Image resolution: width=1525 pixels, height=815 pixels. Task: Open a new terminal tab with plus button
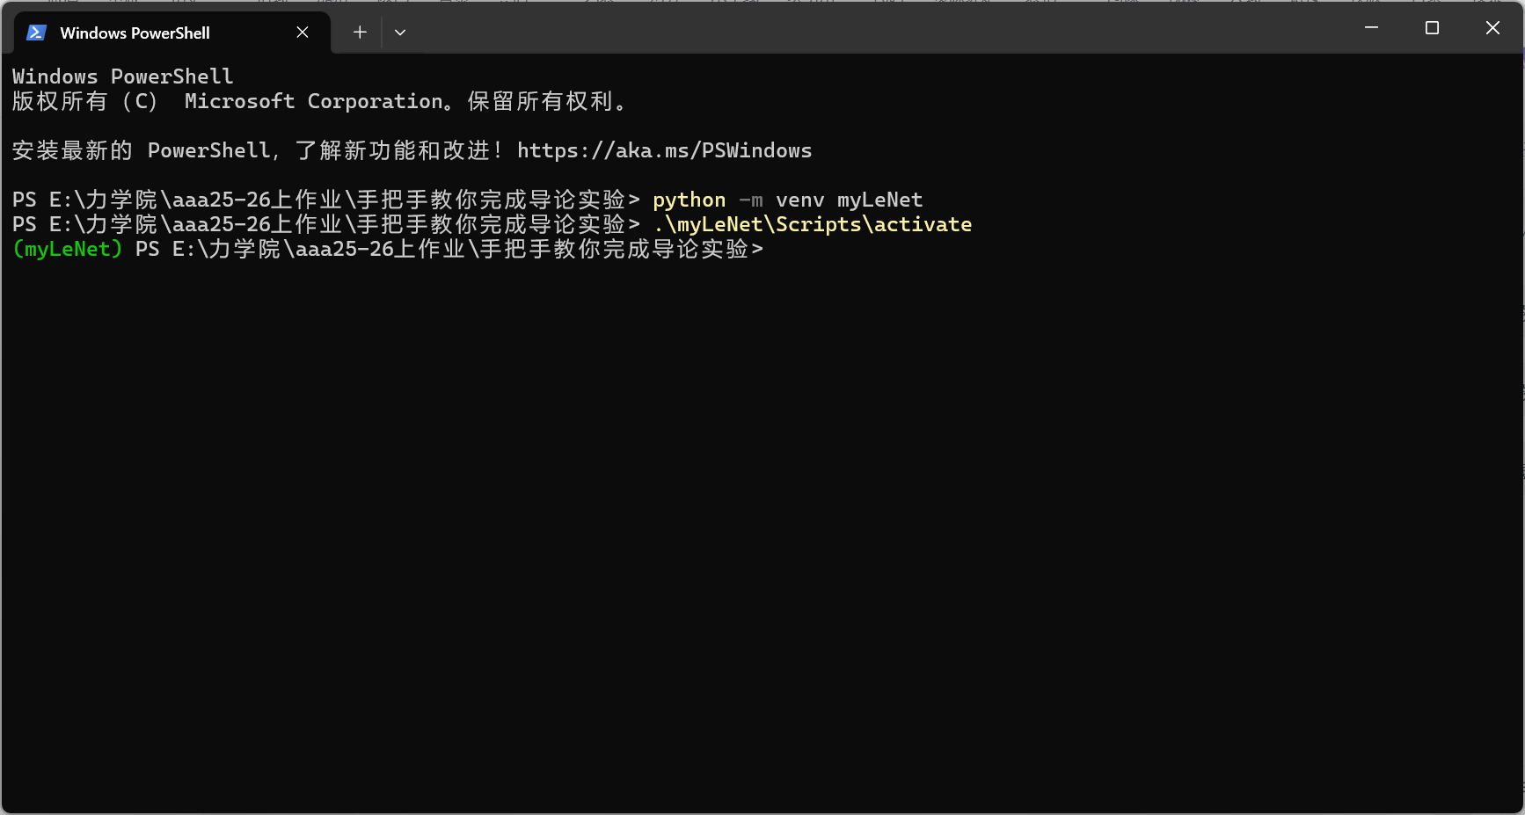click(x=359, y=32)
